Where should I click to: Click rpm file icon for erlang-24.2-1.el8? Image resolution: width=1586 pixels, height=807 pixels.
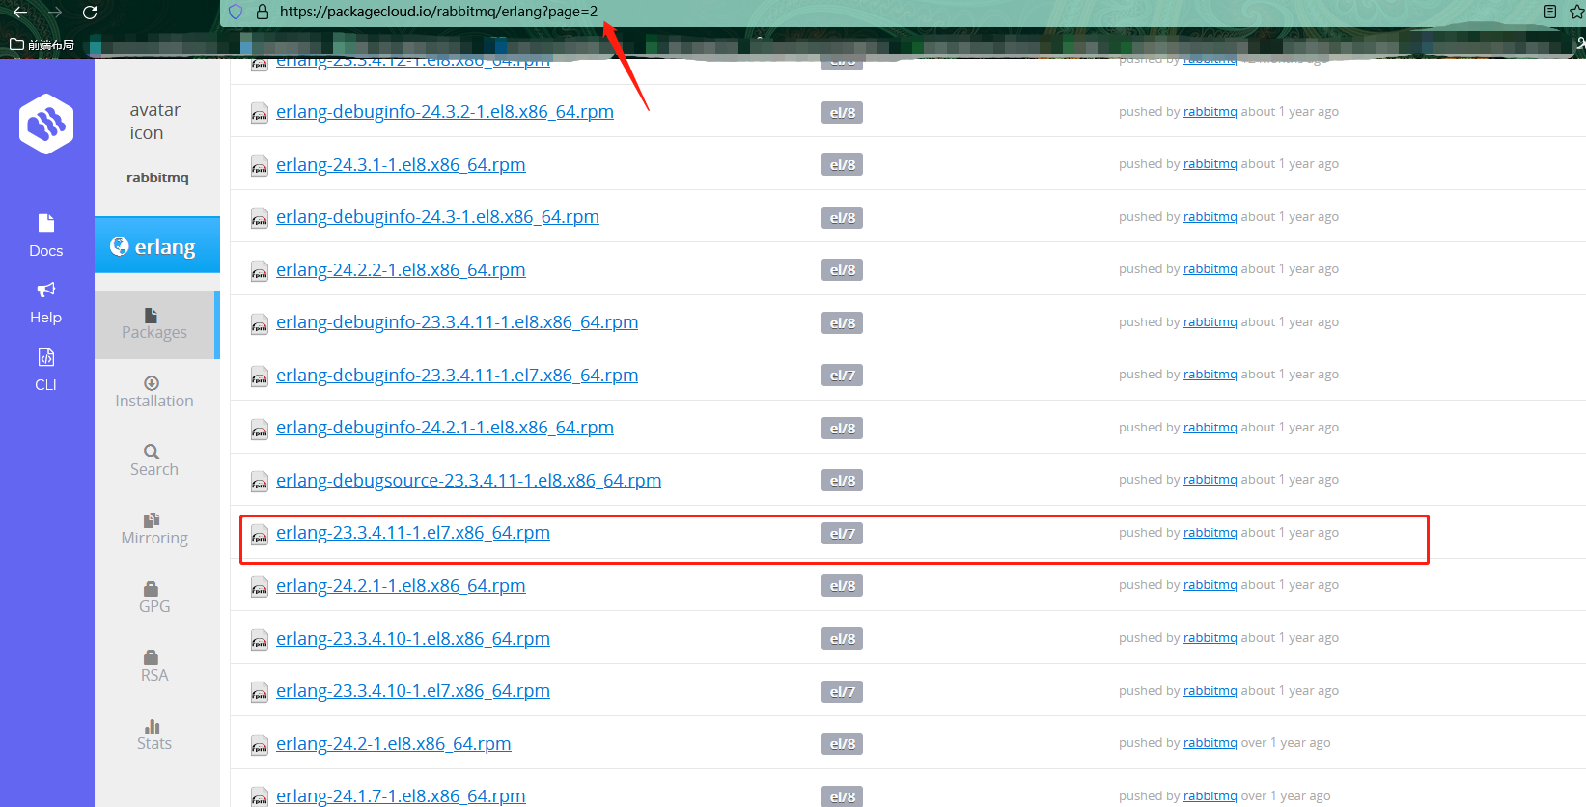(x=260, y=745)
